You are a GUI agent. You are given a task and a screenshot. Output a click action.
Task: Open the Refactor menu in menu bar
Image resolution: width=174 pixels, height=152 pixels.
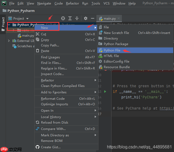click(72, 3)
